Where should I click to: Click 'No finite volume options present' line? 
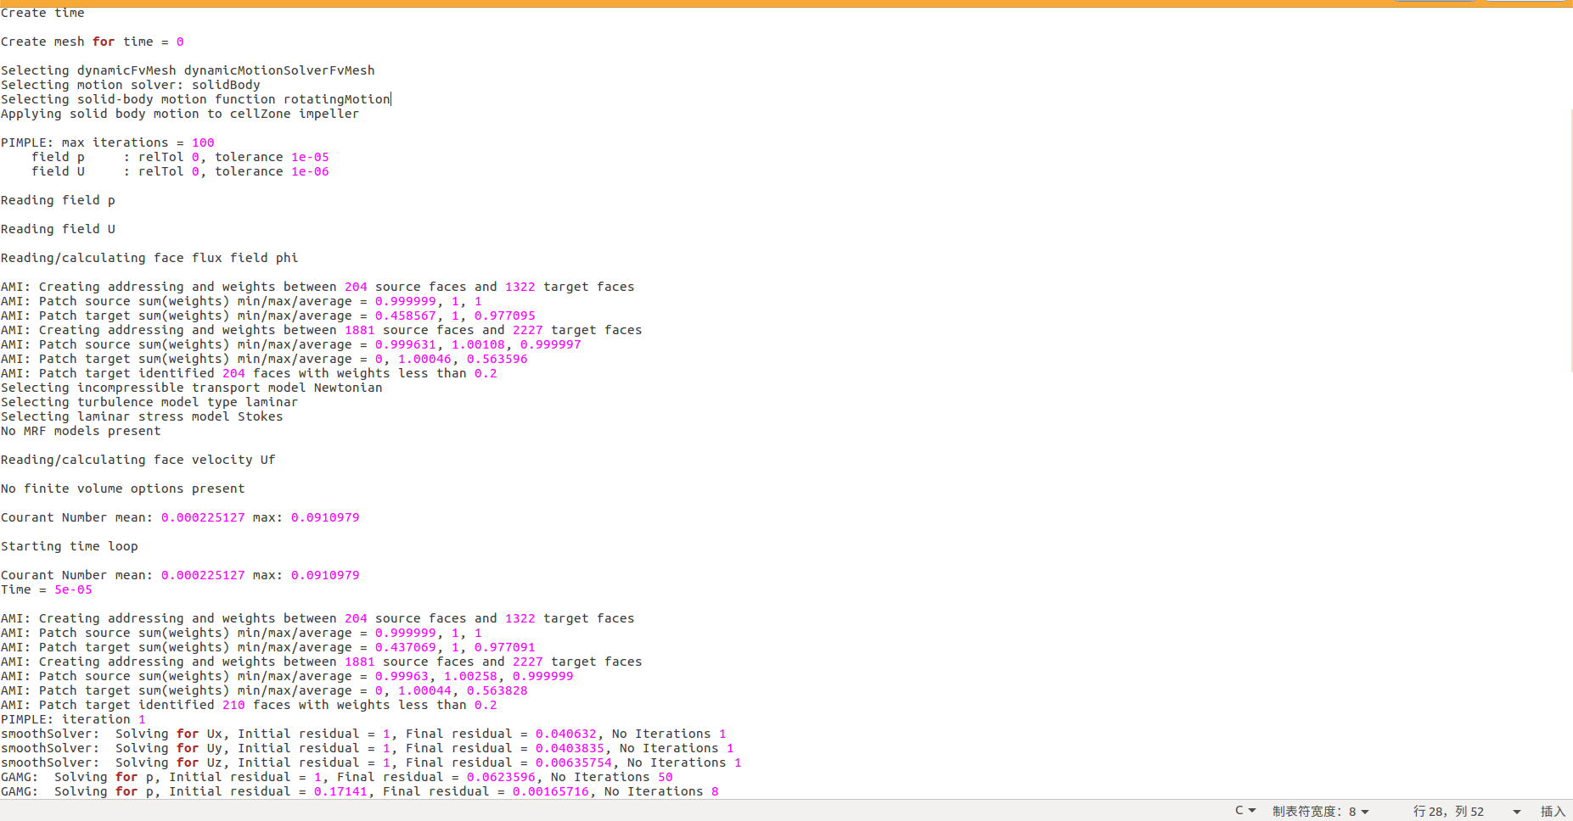click(122, 489)
